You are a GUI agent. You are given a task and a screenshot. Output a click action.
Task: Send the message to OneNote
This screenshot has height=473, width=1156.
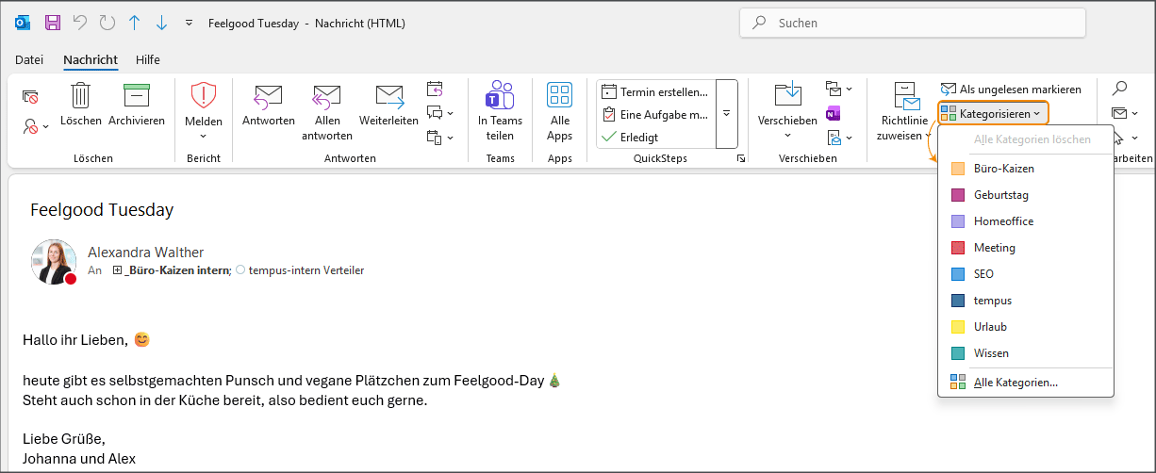point(833,114)
